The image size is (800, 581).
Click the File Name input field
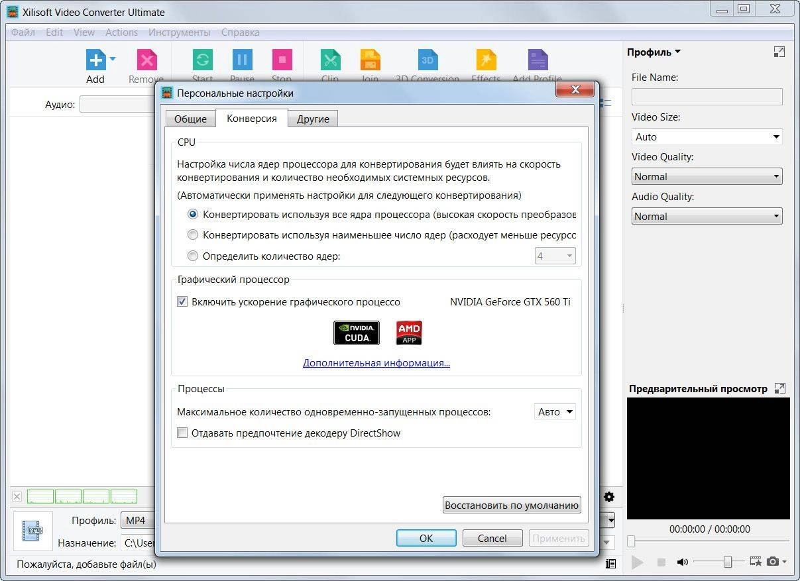pyautogui.click(x=707, y=97)
